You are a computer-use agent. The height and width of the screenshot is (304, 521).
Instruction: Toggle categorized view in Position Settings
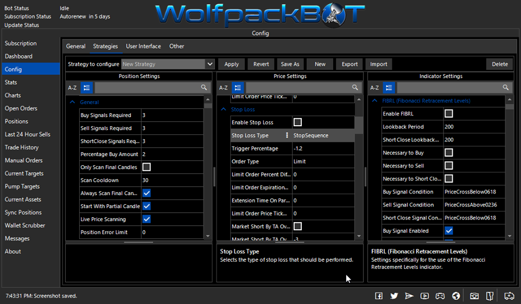pos(87,88)
